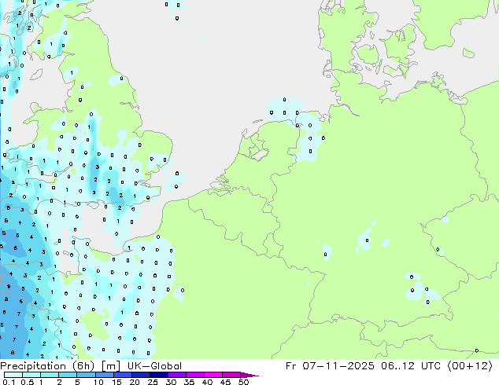
Task: Select the violet swatch between 30 and 35
Action: (177, 375)
